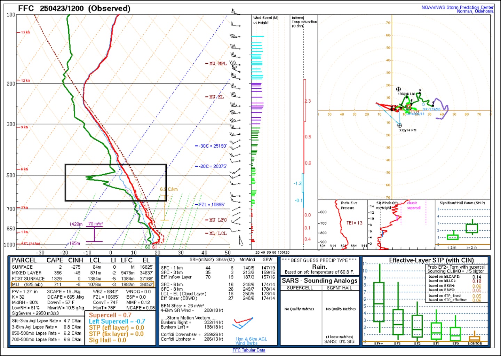Click the 'FFC 250423/1200 (Observed)' title
The image size is (501, 356).
(x=74, y=8)
